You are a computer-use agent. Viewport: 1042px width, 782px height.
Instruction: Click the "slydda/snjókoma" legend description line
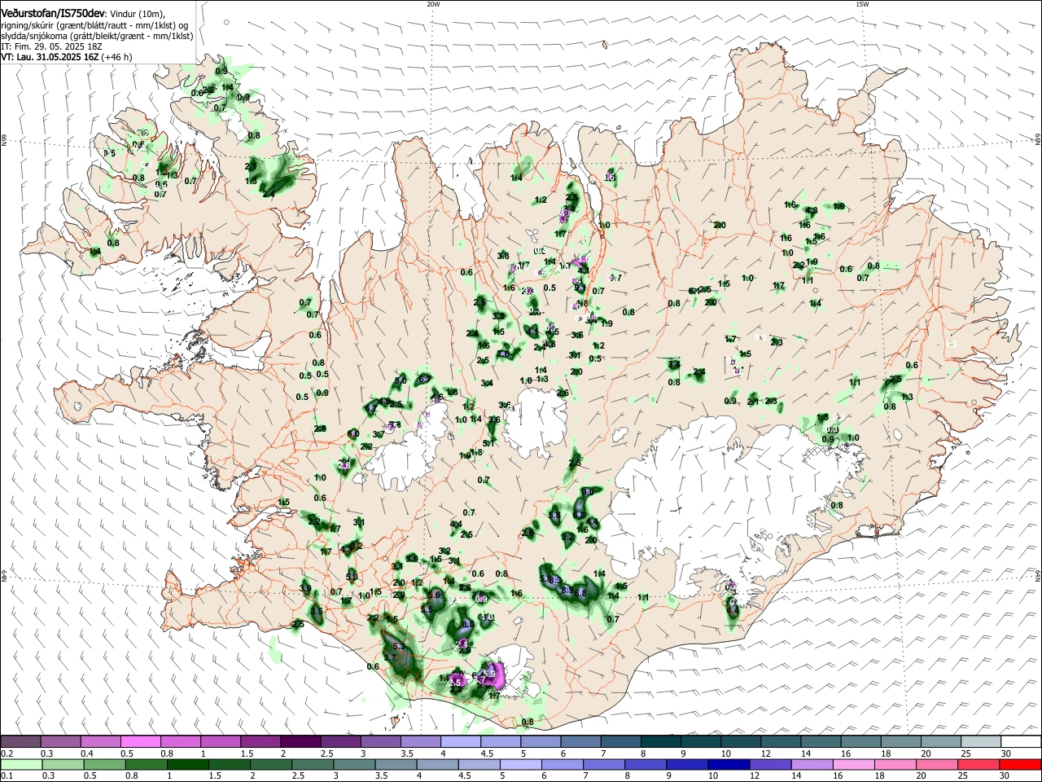97,36
